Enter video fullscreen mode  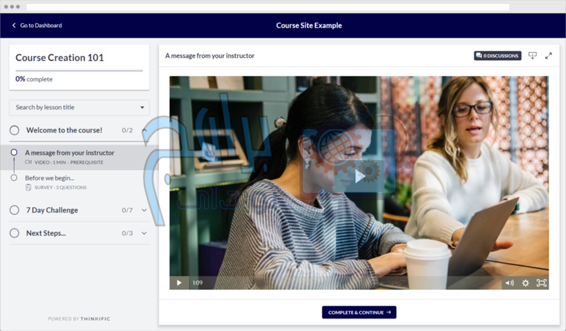click(542, 283)
